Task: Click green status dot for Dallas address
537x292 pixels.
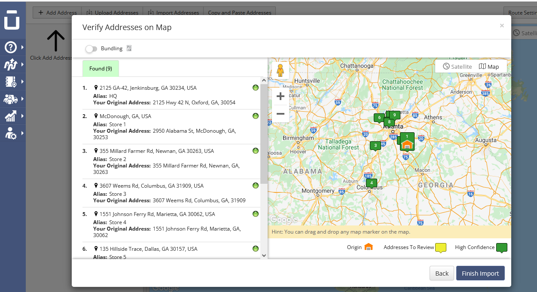Action: [256, 249]
